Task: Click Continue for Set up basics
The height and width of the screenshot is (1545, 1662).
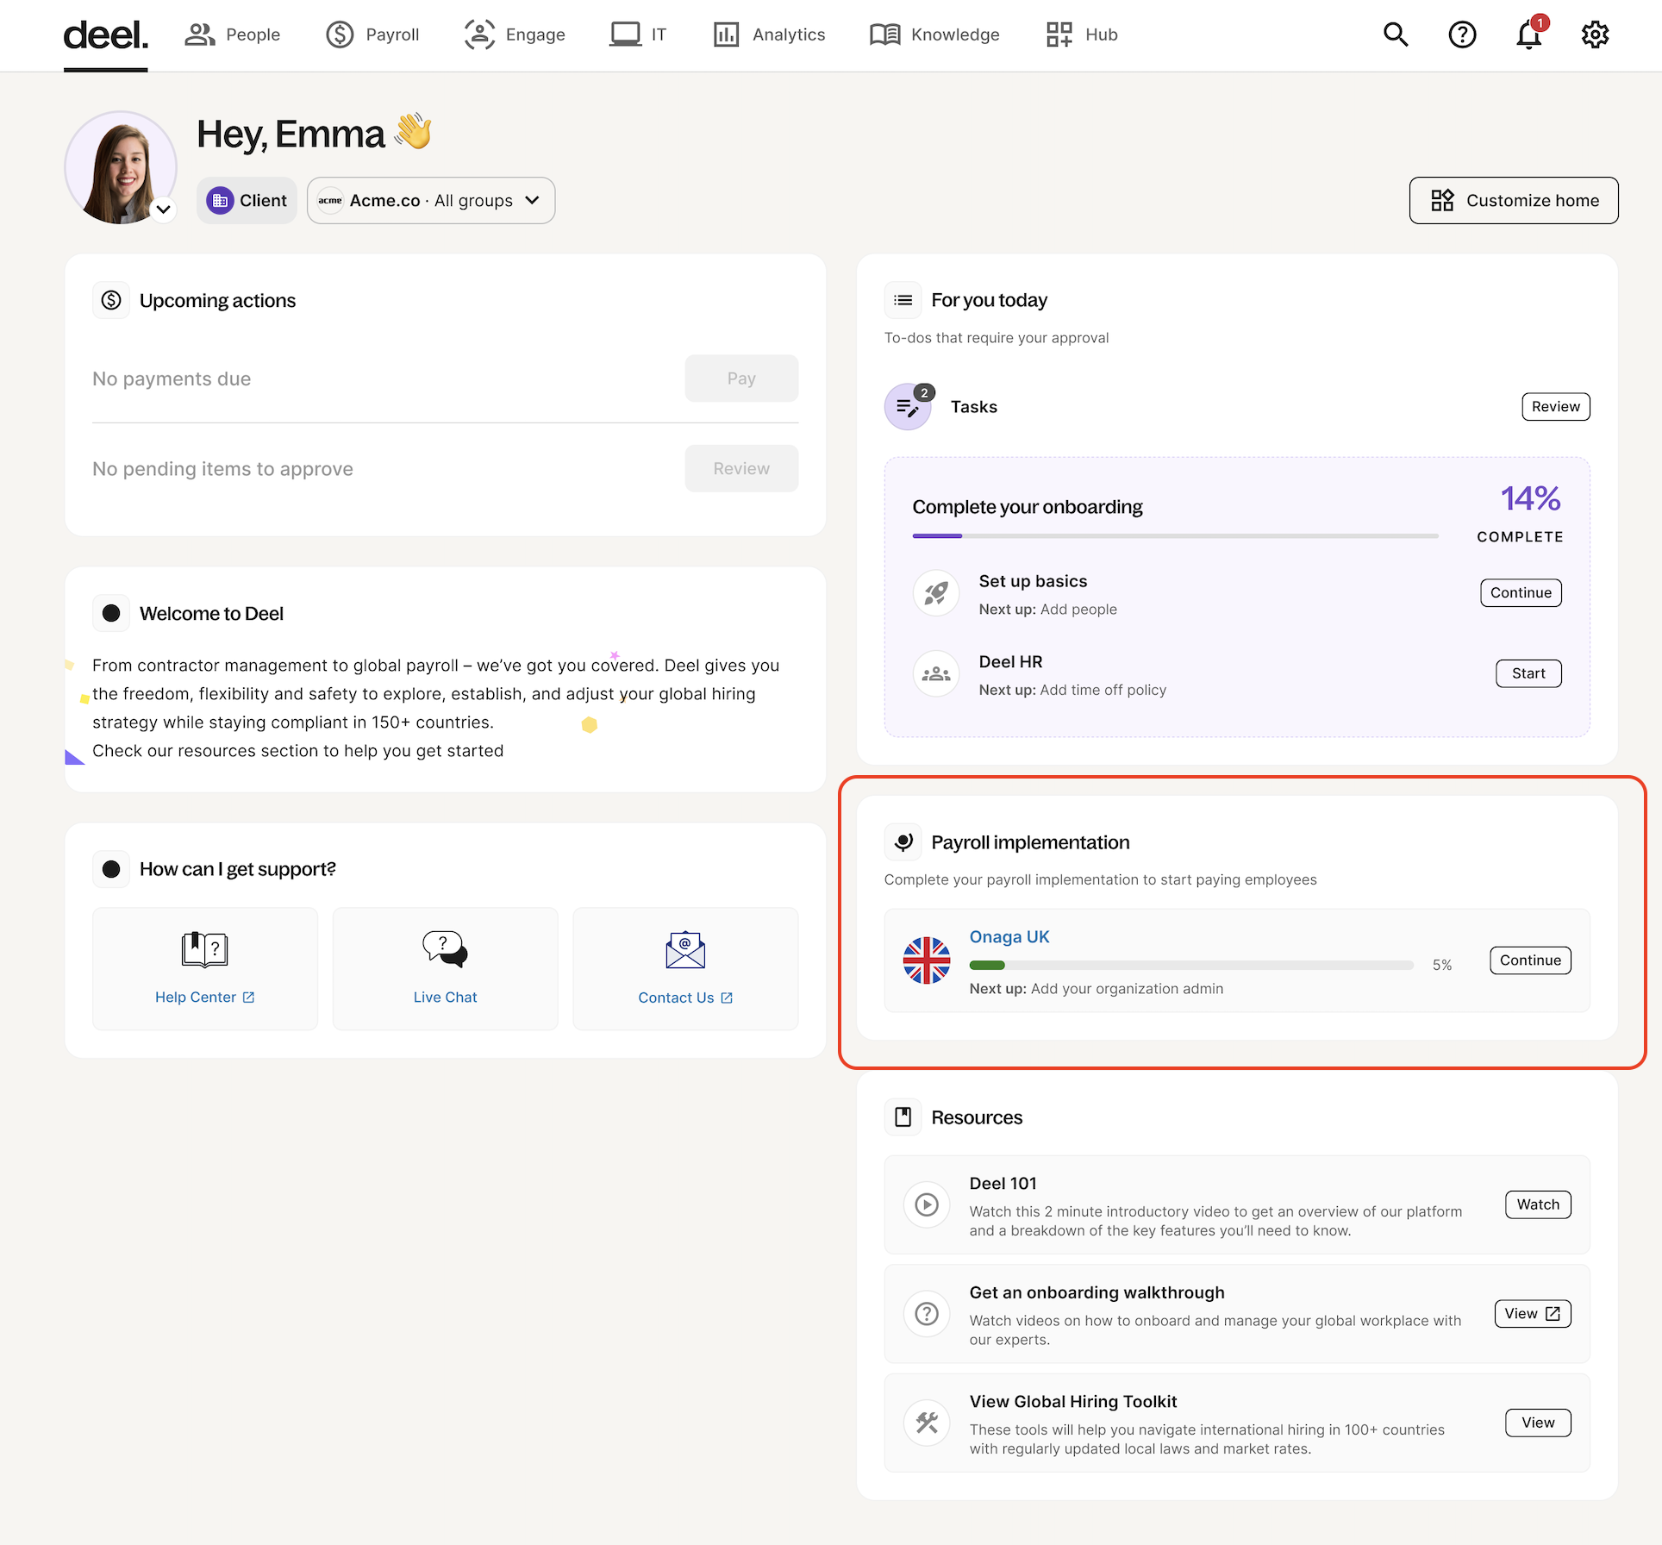Action: (x=1521, y=593)
